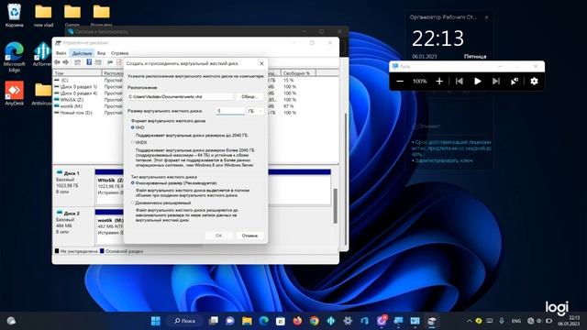Click the Том column header

[77, 73]
